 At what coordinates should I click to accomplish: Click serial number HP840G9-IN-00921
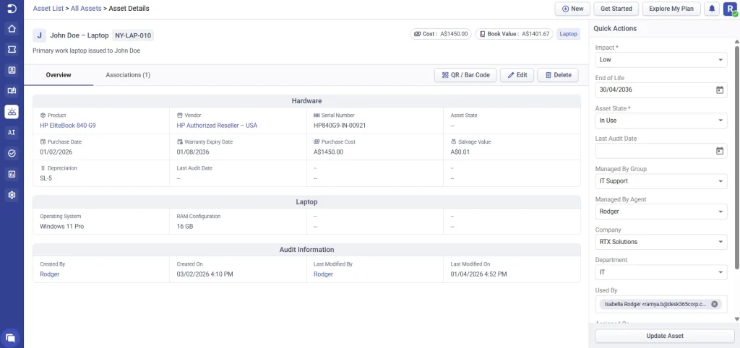click(340, 126)
